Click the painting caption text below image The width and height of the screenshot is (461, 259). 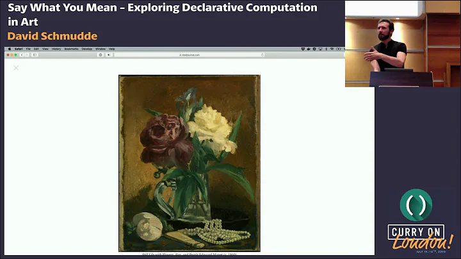point(190,254)
